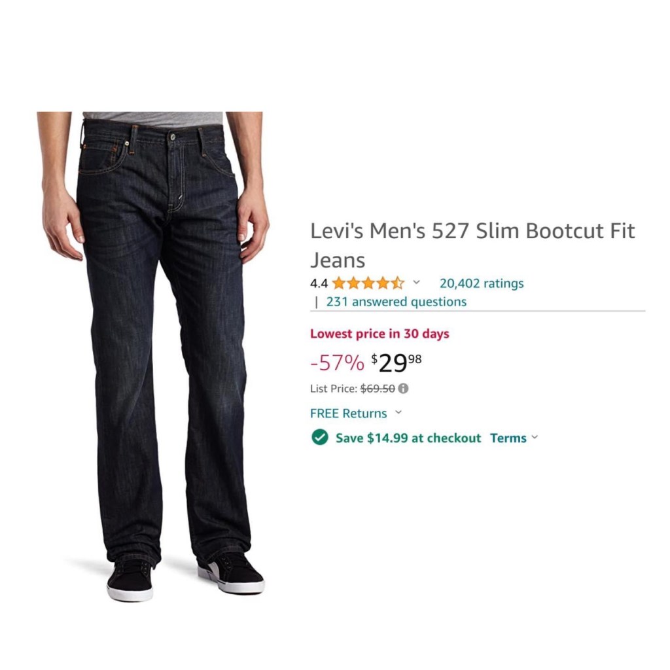670x670 pixels.
Task: Click the Lowest price in 30 days badge
Action: [x=379, y=334]
